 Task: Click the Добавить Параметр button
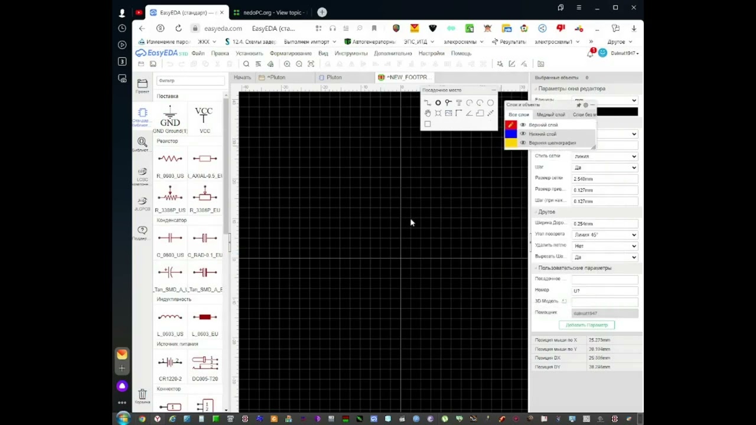(586, 325)
